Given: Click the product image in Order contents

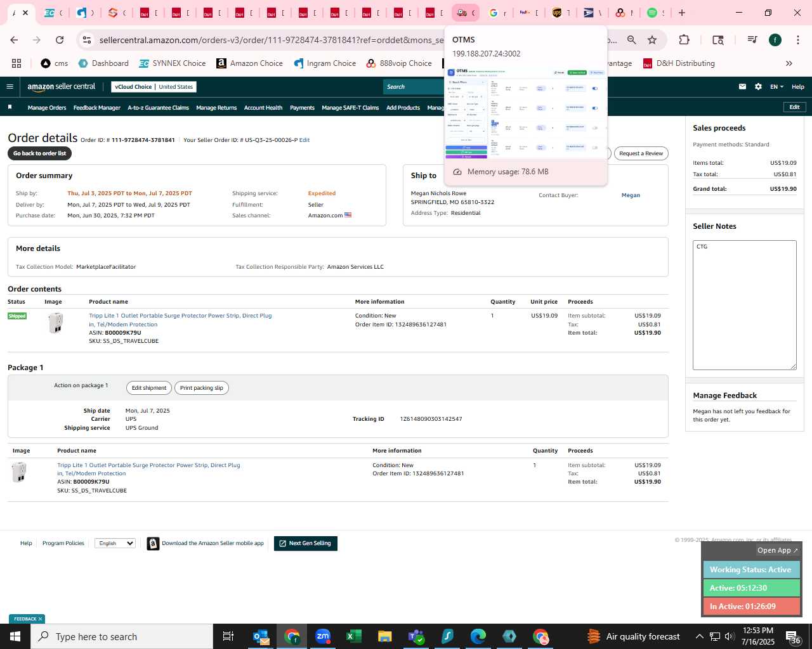Looking at the screenshot, I should pos(56,323).
